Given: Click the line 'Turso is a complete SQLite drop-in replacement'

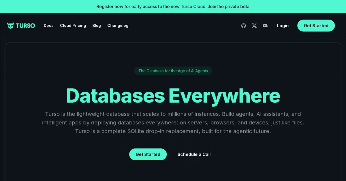Looking at the screenshot, I should pyautogui.click(x=173, y=131).
